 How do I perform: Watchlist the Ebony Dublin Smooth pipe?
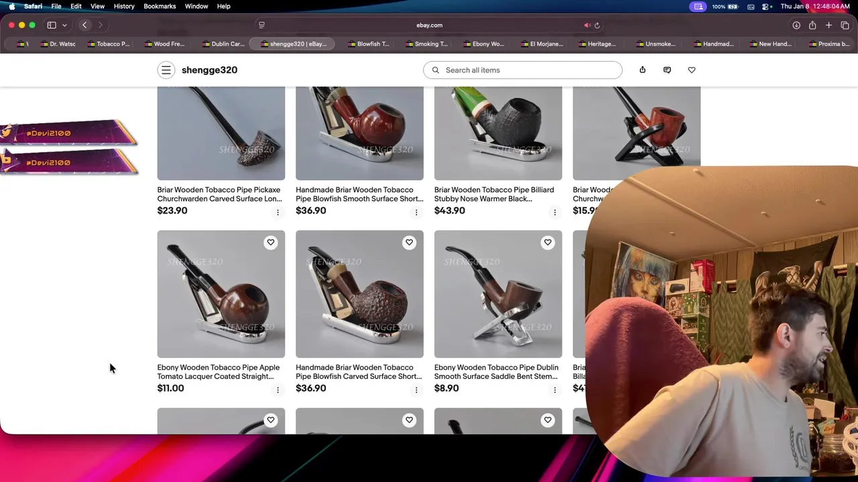[x=548, y=242]
